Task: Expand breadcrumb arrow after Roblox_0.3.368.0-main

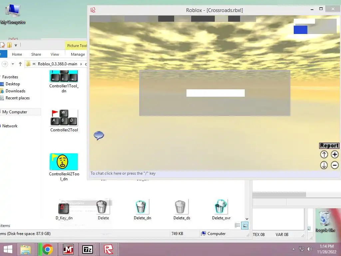Action: coord(81,64)
